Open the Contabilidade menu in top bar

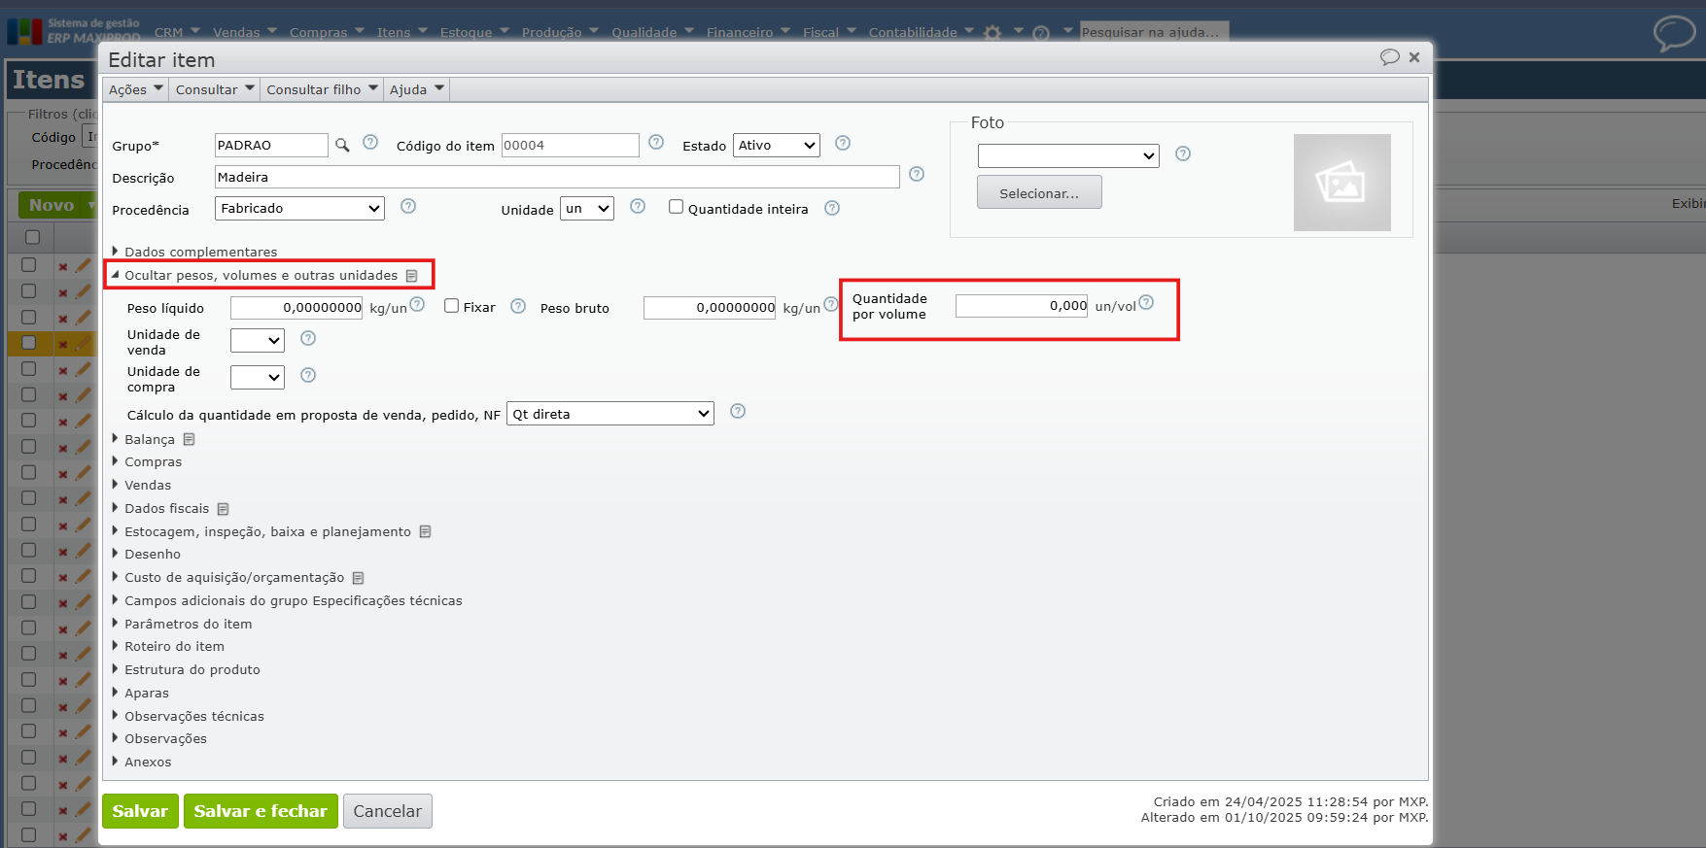(921, 32)
